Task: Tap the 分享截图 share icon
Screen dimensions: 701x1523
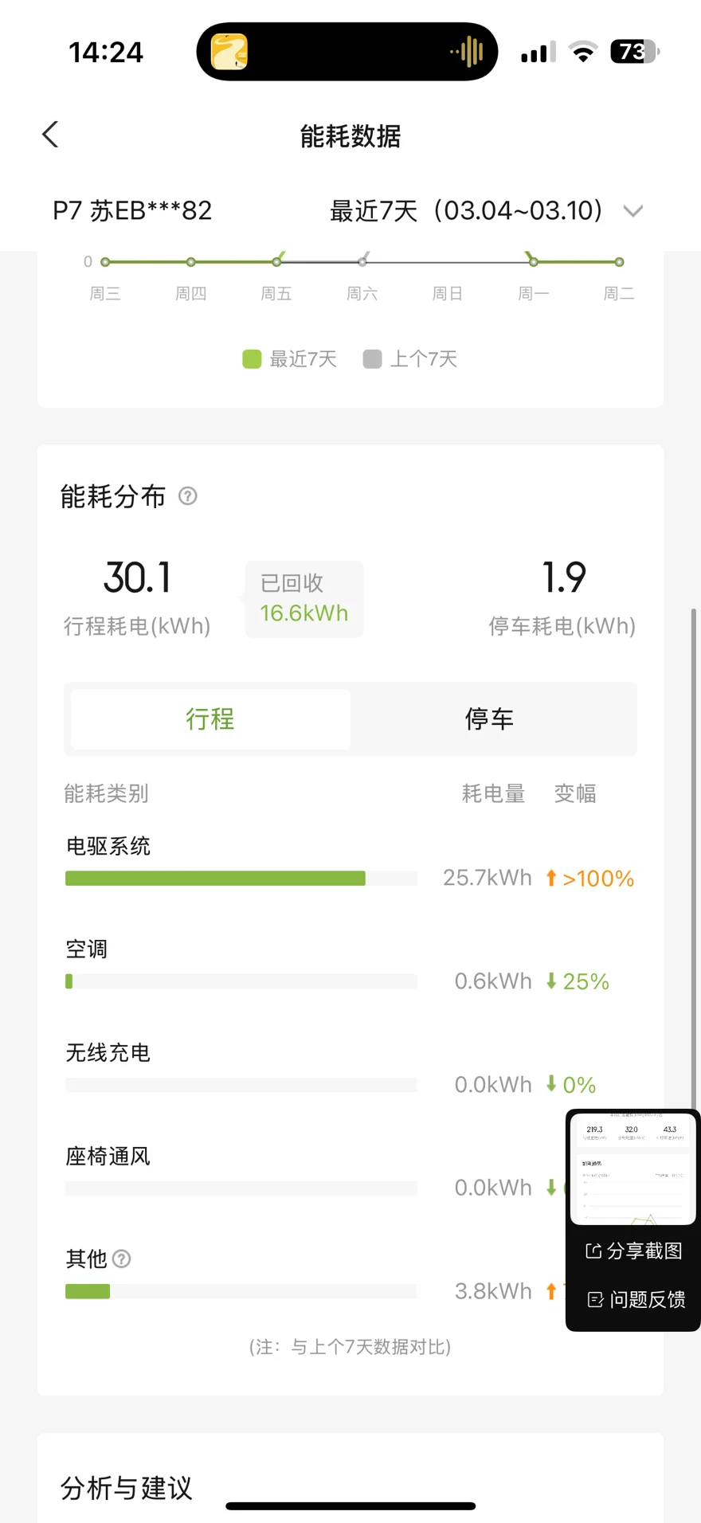Action: [x=593, y=1251]
